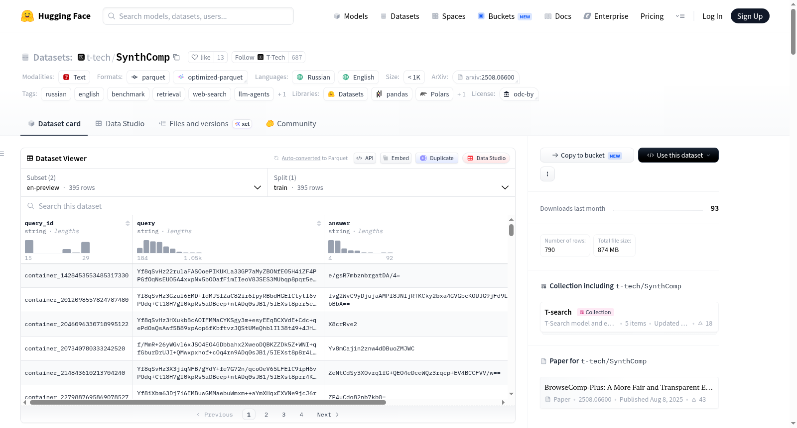Duplicate the dataset viewer
The height and width of the screenshot is (428, 797).
point(437,158)
